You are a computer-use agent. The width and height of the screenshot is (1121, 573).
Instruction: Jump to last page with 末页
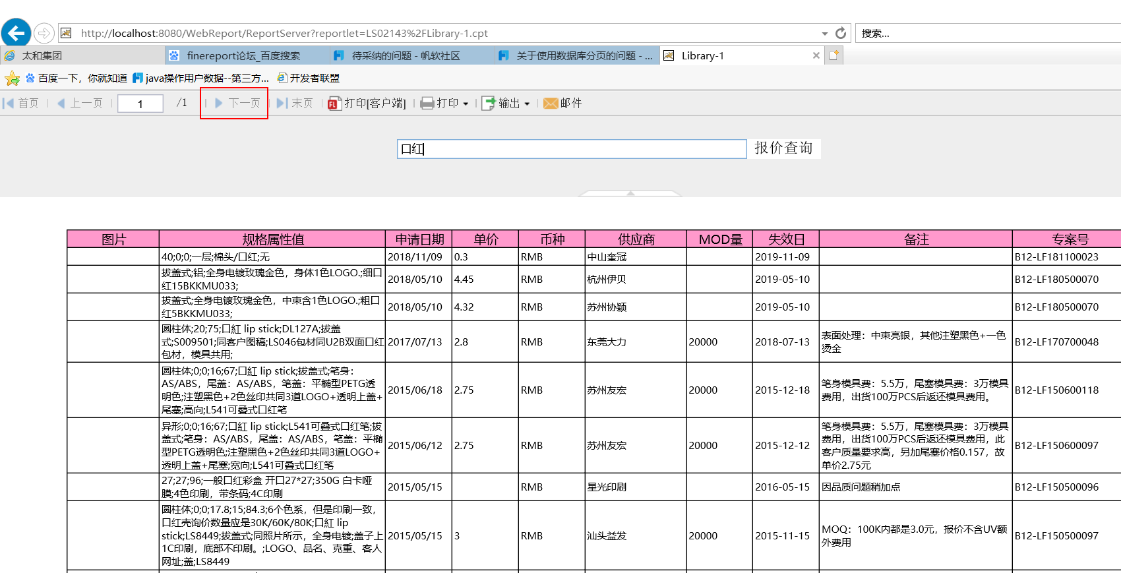pyautogui.click(x=295, y=103)
